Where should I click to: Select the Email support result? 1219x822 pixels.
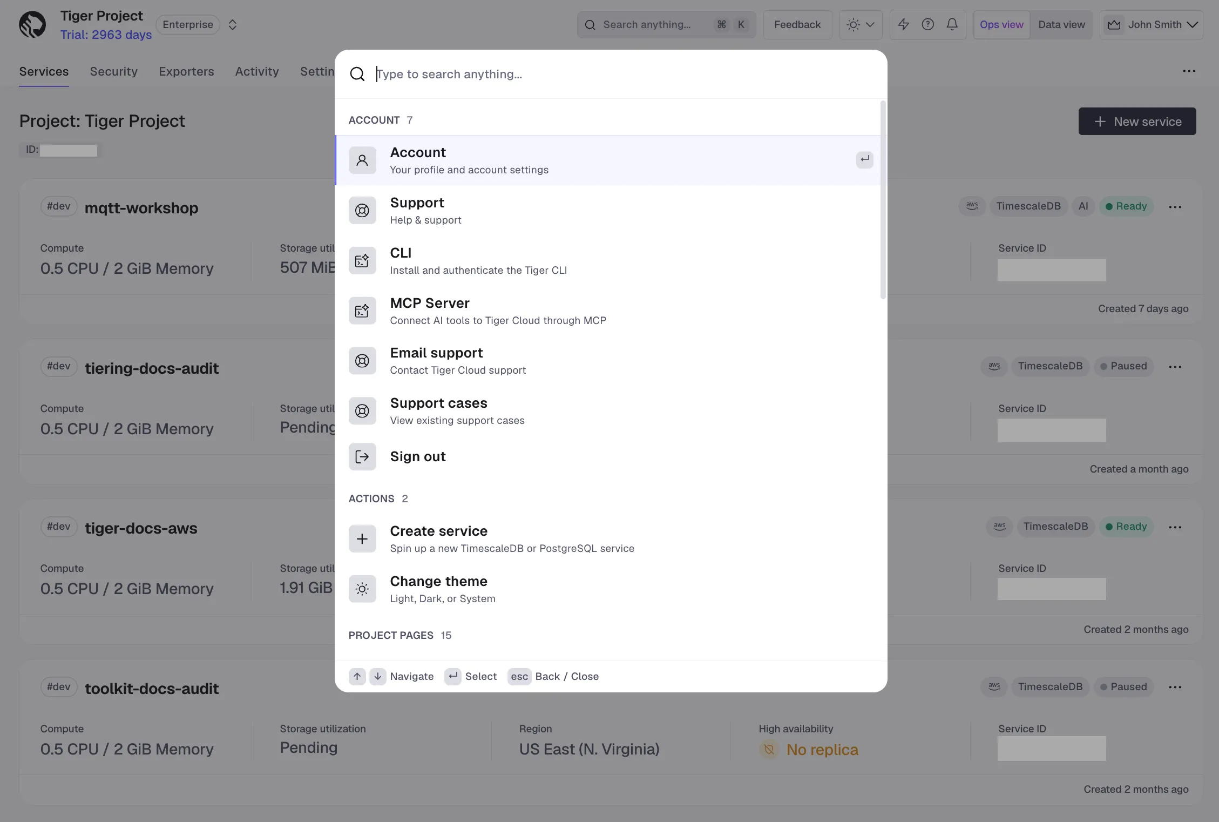pyautogui.click(x=608, y=361)
